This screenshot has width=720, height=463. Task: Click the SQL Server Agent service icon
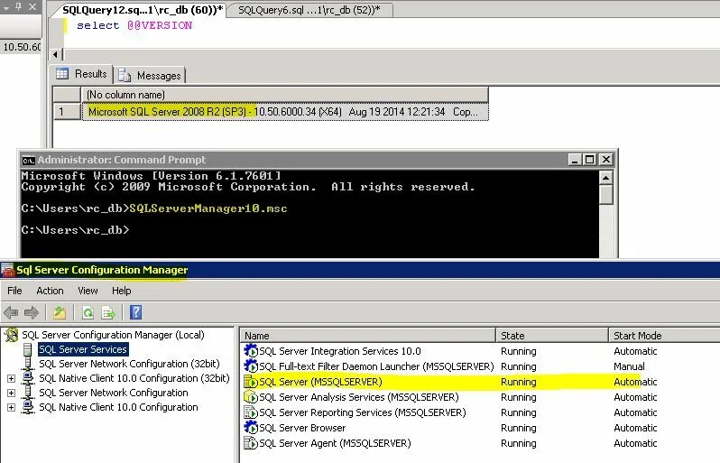[251, 443]
